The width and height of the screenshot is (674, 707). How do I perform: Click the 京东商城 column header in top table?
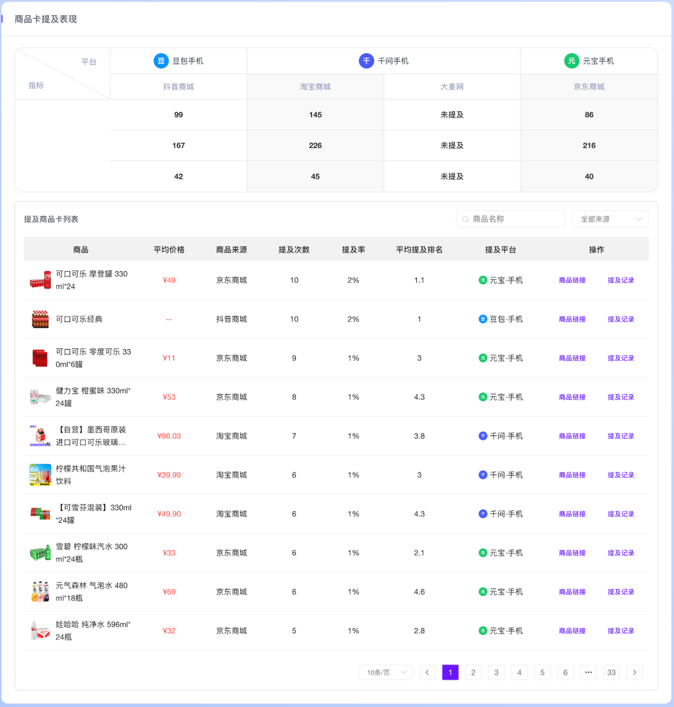(589, 87)
